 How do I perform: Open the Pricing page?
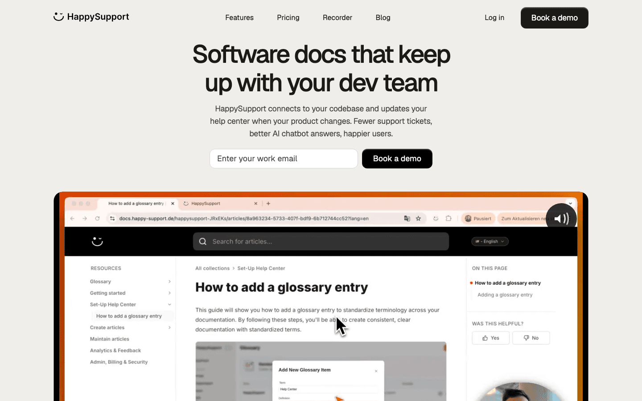288,18
